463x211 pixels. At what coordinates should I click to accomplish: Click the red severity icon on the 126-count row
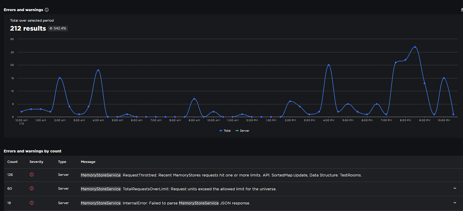click(x=32, y=174)
